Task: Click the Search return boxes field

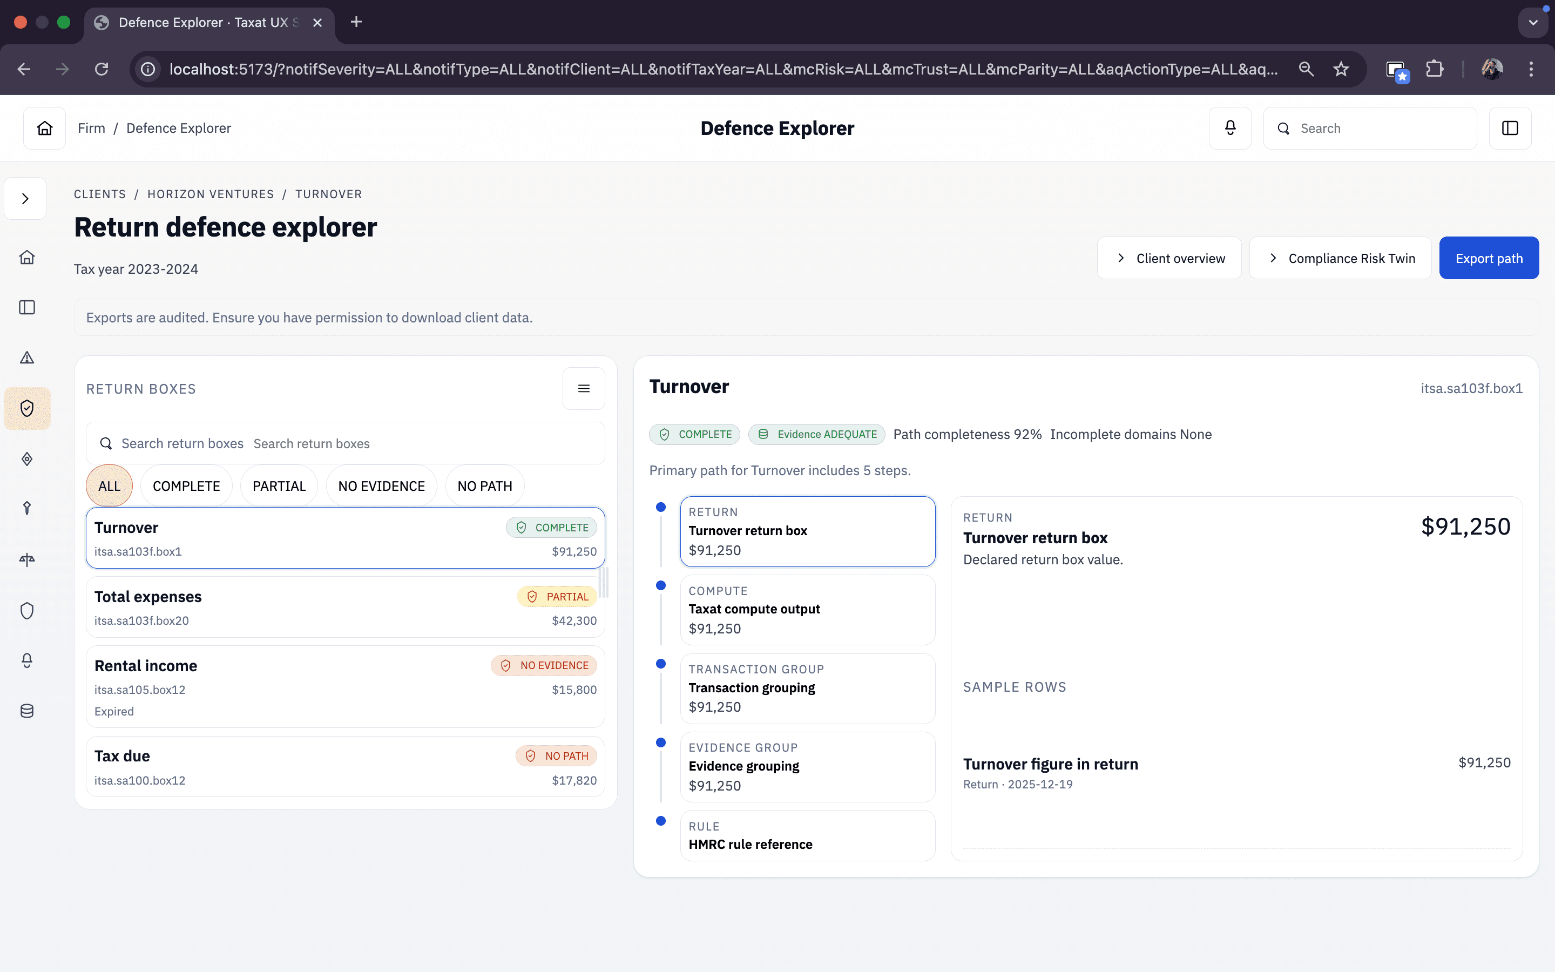Action: pyautogui.click(x=345, y=443)
